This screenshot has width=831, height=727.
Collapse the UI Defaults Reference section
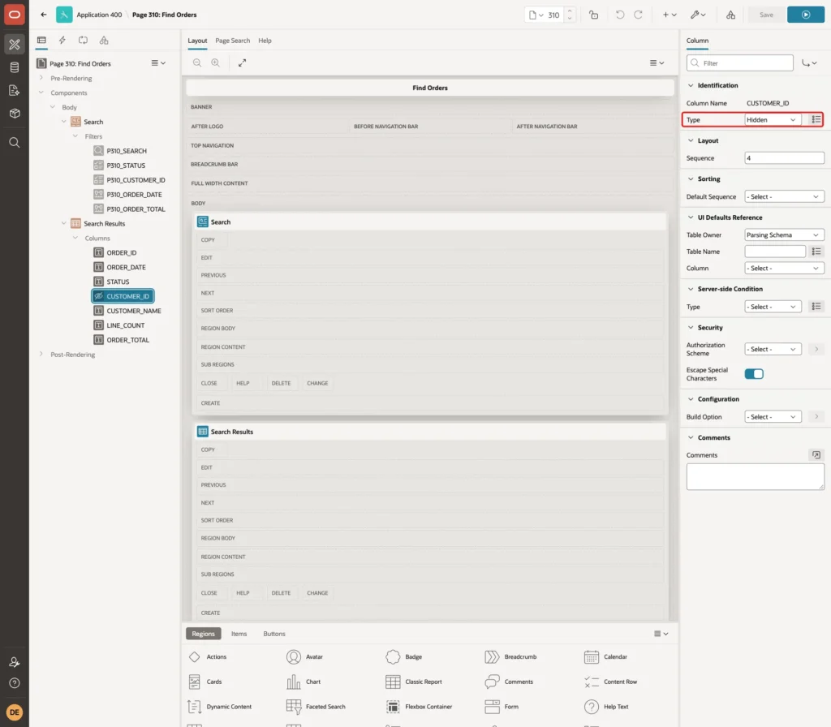[x=690, y=217]
